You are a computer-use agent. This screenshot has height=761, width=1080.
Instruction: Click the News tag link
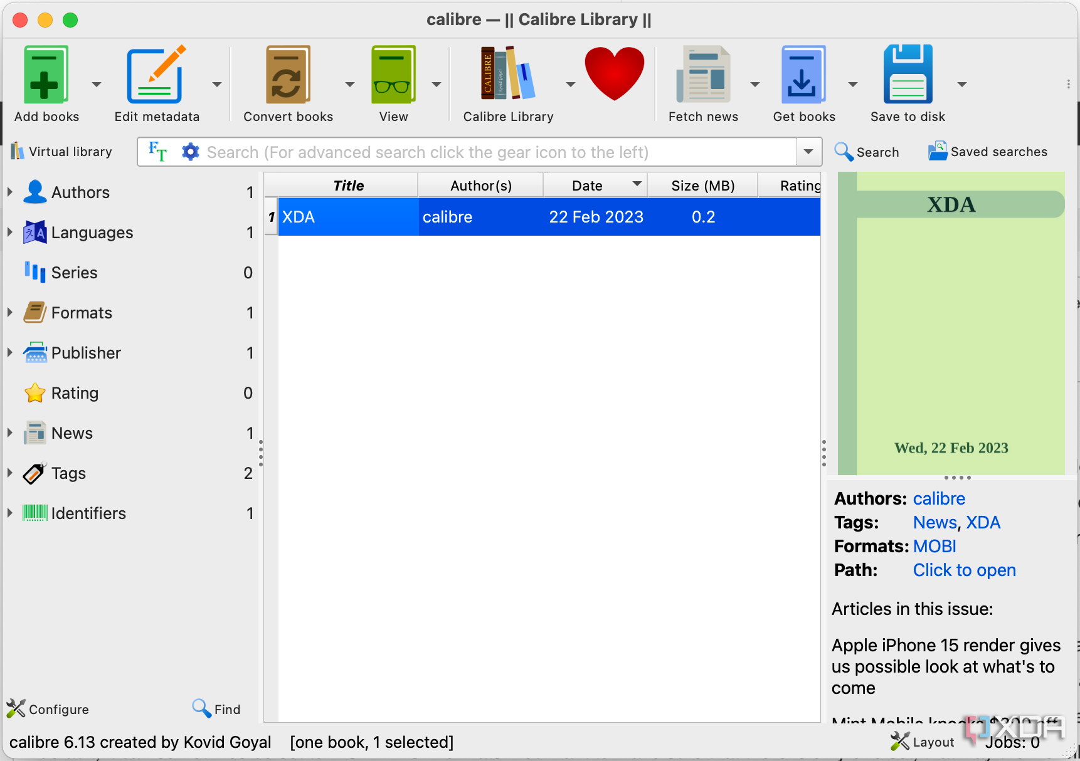[x=935, y=522]
